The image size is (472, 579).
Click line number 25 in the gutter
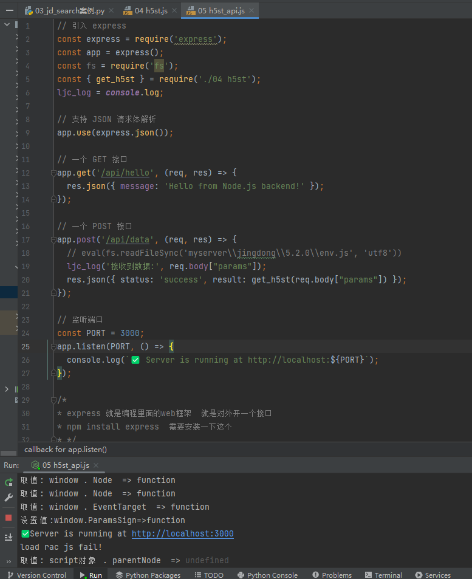coord(26,346)
